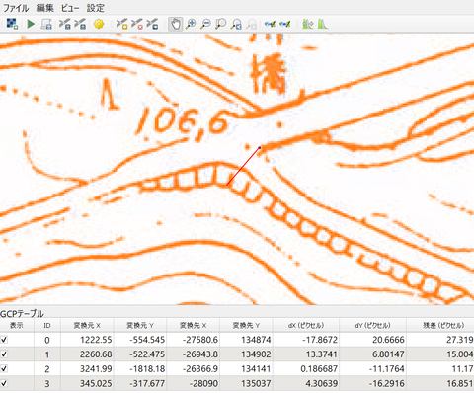
Task: Select the Delete Point tool
Action: [137, 24]
